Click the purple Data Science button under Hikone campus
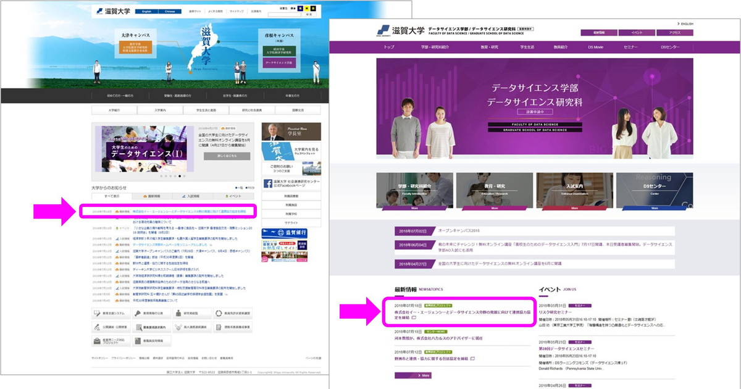 click(x=278, y=63)
